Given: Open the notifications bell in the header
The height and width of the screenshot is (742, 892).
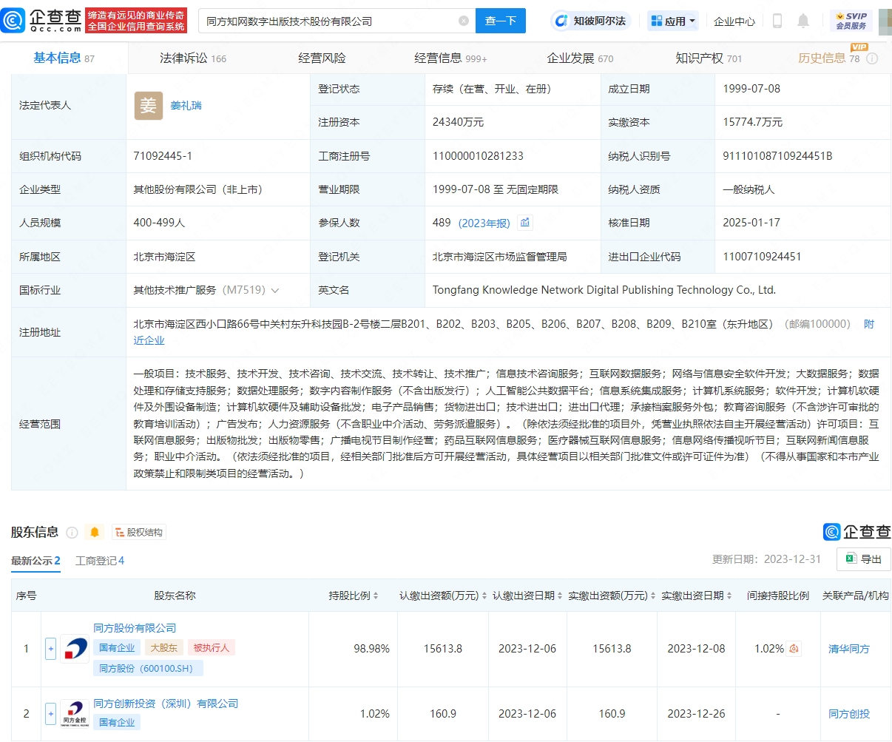Looking at the screenshot, I should [803, 21].
